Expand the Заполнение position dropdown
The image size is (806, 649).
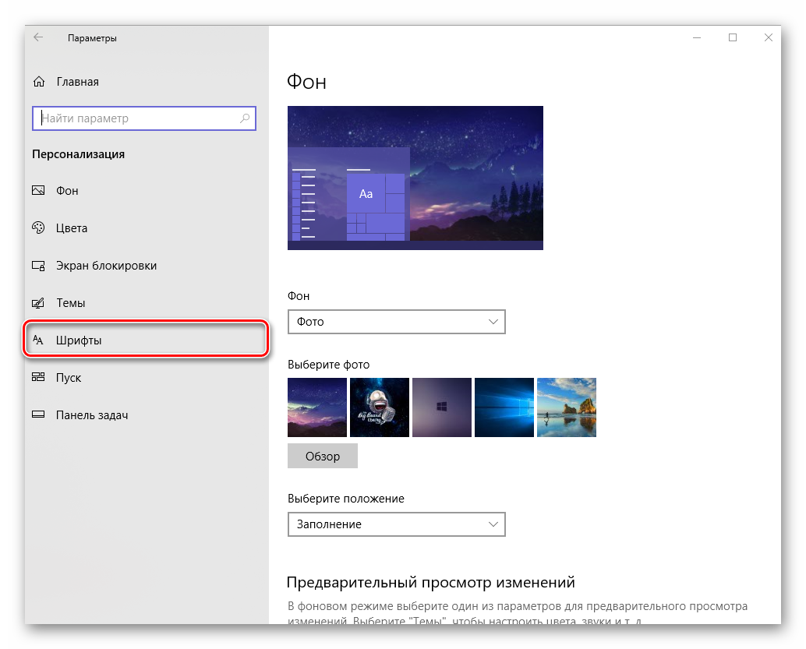(x=396, y=524)
